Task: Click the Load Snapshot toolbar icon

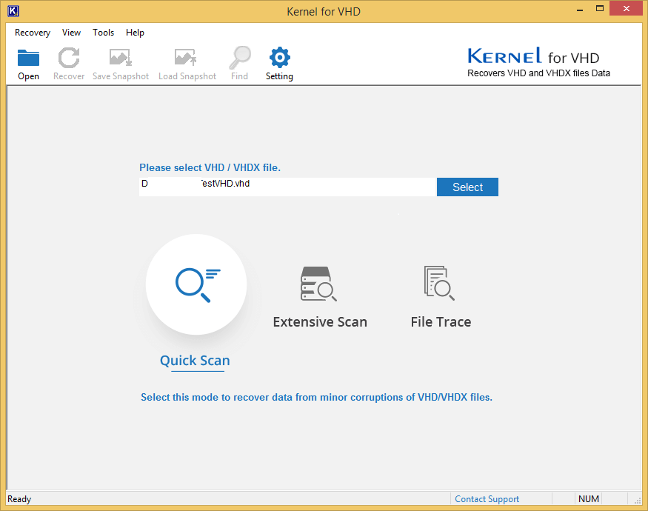Action: click(186, 58)
